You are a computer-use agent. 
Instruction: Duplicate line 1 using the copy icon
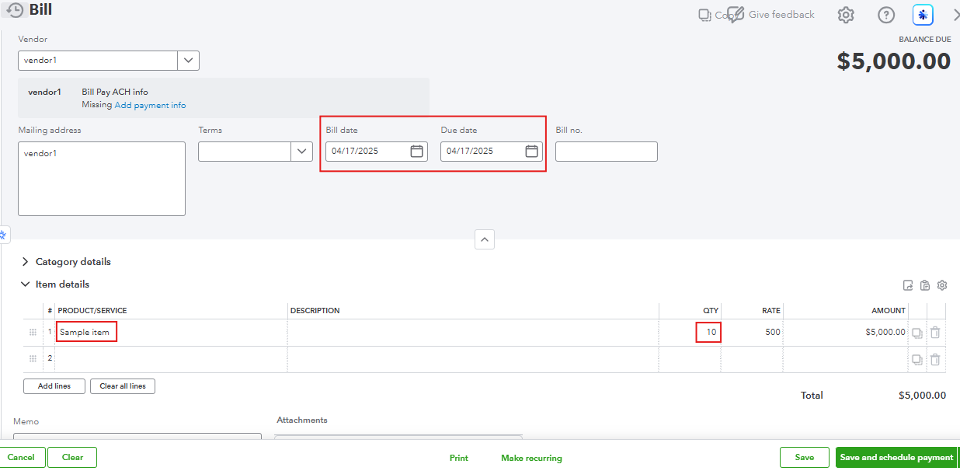point(917,333)
